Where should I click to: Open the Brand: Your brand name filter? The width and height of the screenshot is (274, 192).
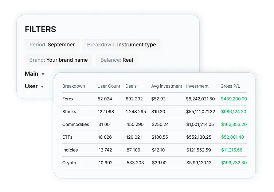[58, 60]
